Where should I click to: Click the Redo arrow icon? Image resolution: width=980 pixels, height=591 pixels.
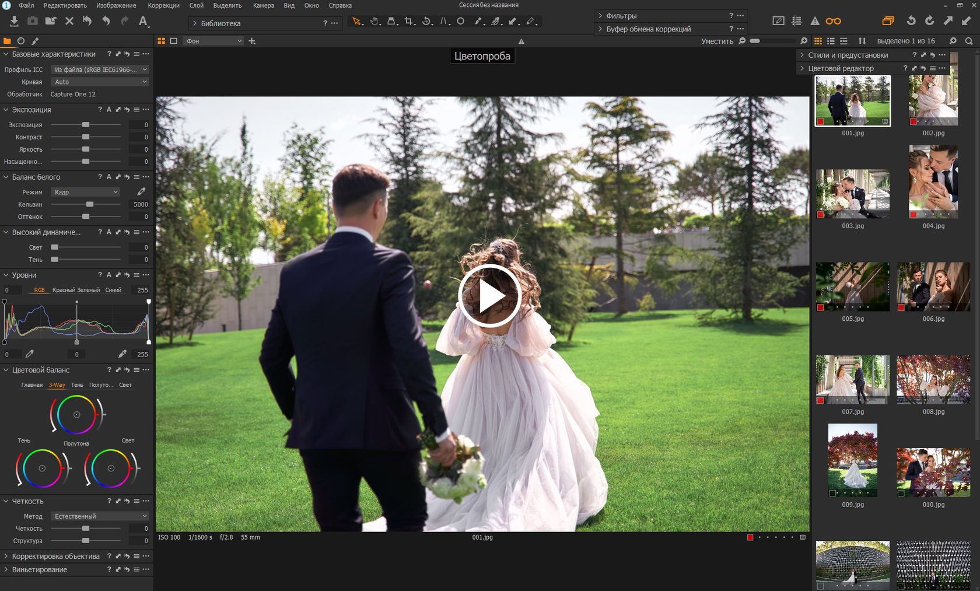[x=124, y=21]
